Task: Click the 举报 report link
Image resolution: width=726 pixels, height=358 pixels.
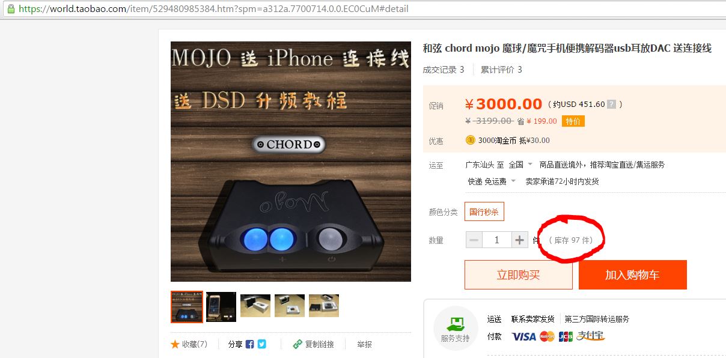Action: pyautogui.click(x=364, y=344)
